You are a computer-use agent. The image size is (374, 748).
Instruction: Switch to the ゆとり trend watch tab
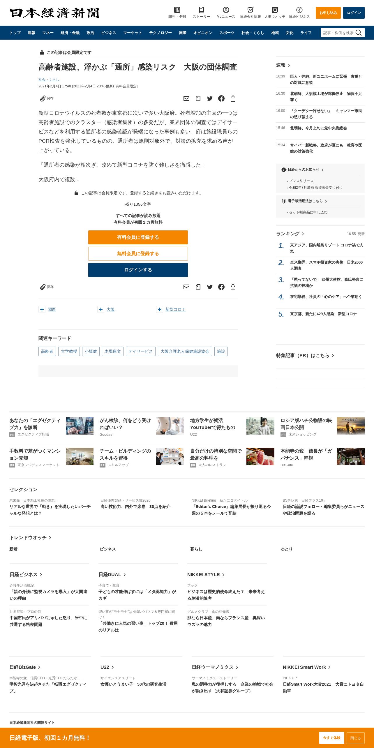pos(286,549)
